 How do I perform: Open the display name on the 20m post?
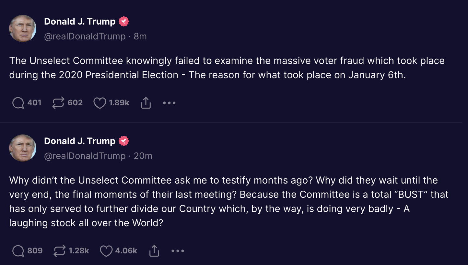click(80, 141)
